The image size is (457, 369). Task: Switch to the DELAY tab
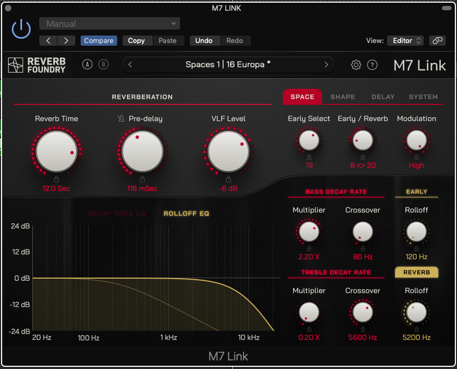coord(383,97)
